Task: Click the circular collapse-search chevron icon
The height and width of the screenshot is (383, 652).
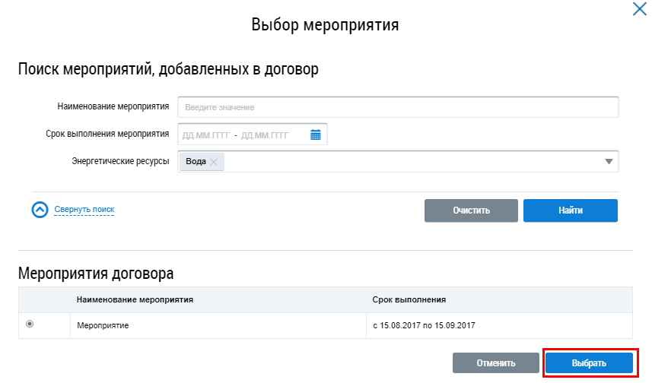Action: click(40, 210)
